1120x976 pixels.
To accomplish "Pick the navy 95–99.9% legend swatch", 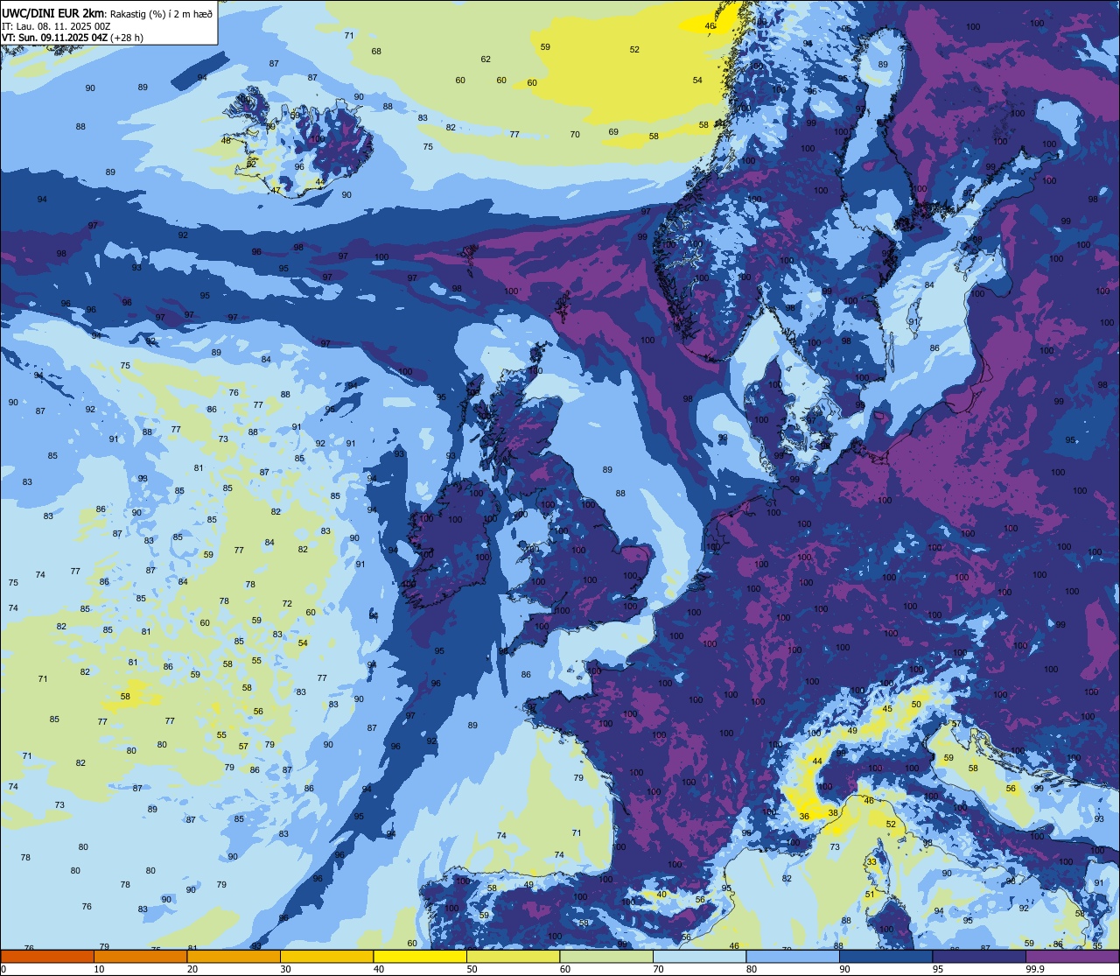I will (979, 957).
